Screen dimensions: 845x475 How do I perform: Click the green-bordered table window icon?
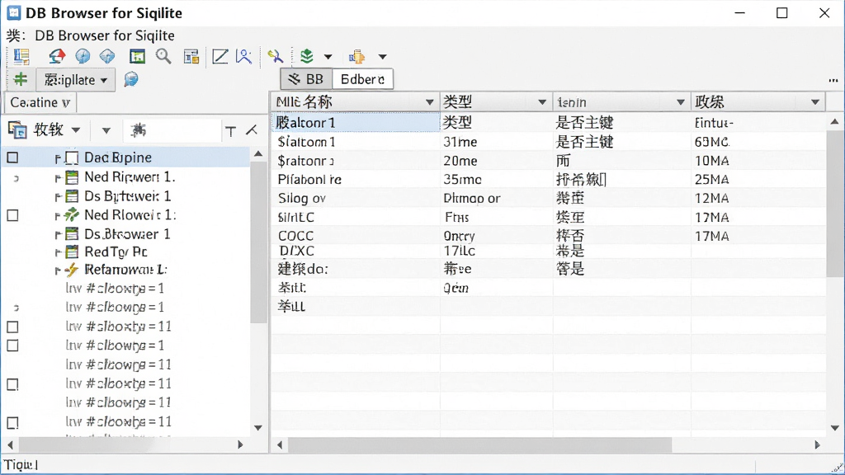(138, 56)
